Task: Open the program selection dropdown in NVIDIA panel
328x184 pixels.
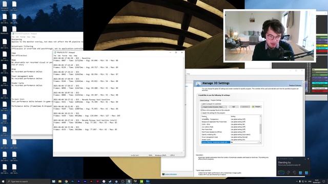Action: 214,107
